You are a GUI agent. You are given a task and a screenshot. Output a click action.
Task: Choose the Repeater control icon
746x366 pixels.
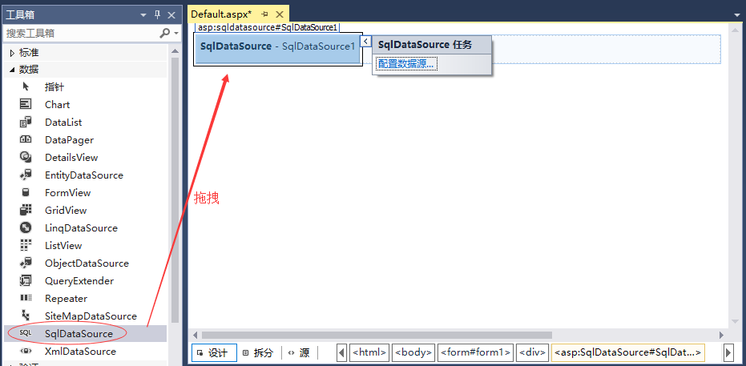click(26, 299)
